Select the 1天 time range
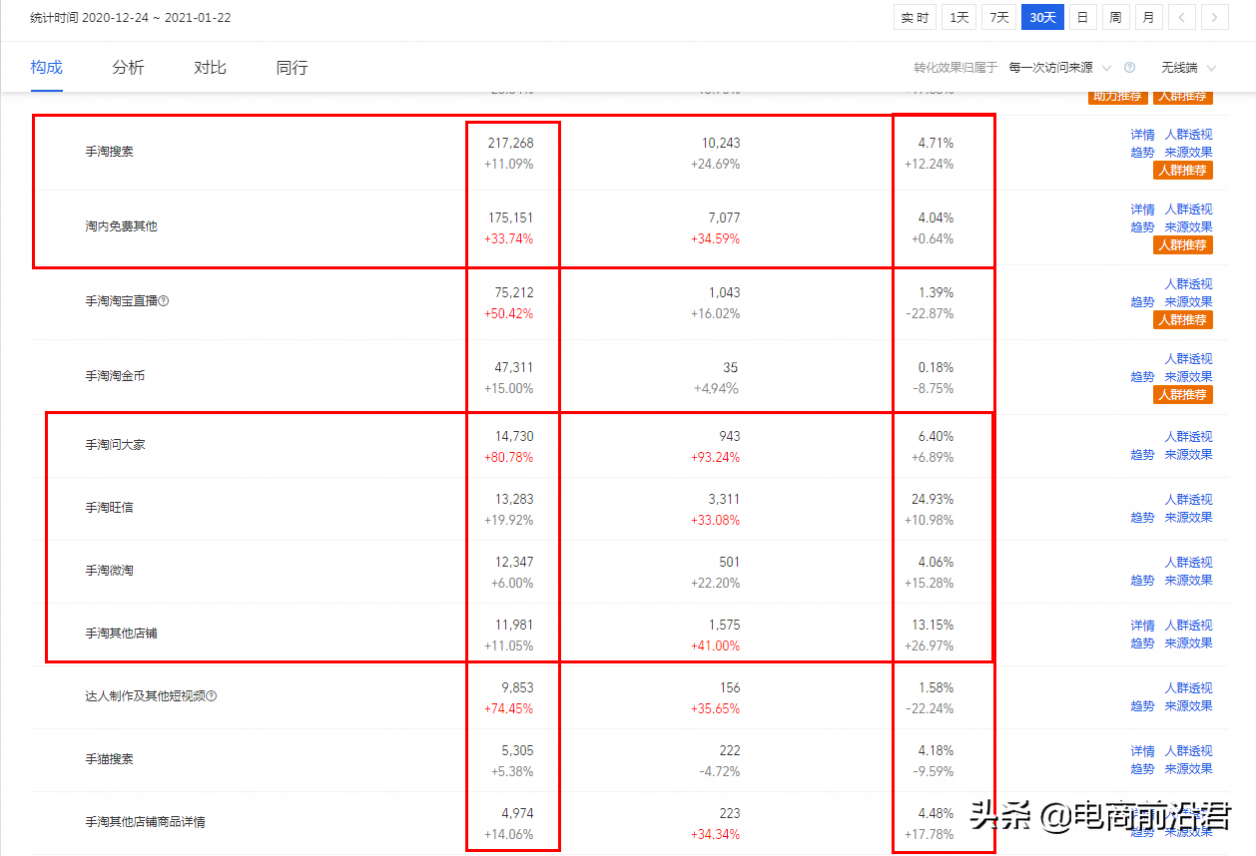This screenshot has height=856, width=1256. pyautogui.click(x=958, y=17)
